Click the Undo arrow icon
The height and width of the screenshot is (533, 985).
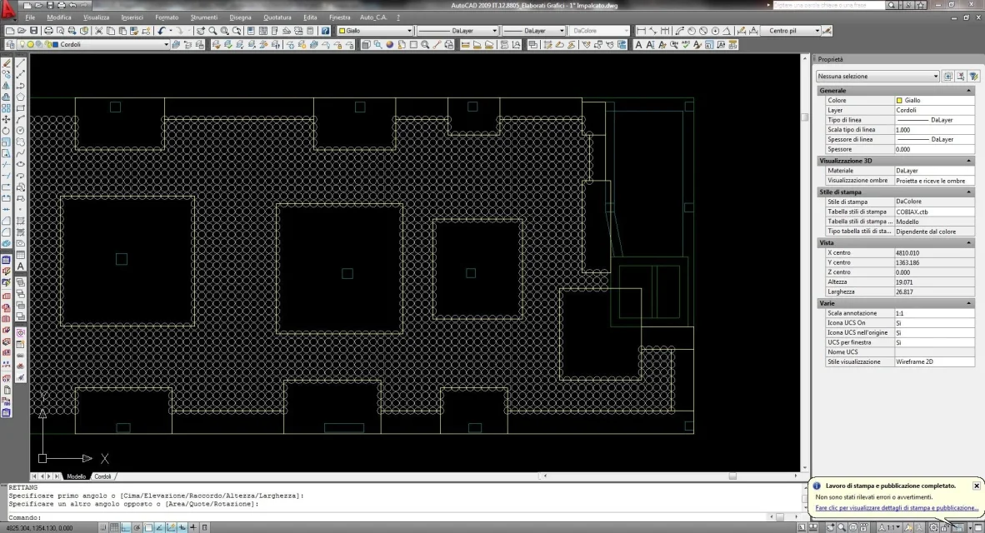point(162,31)
